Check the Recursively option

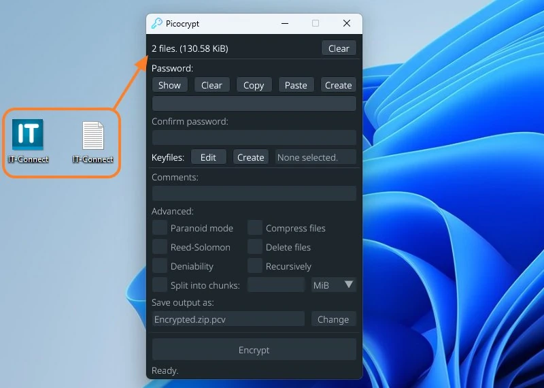[255, 266]
